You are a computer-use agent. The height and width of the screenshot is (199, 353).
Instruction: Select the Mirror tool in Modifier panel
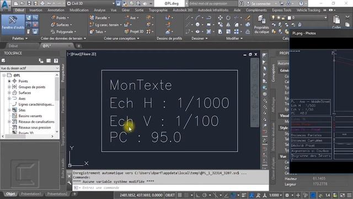coord(228,24)
